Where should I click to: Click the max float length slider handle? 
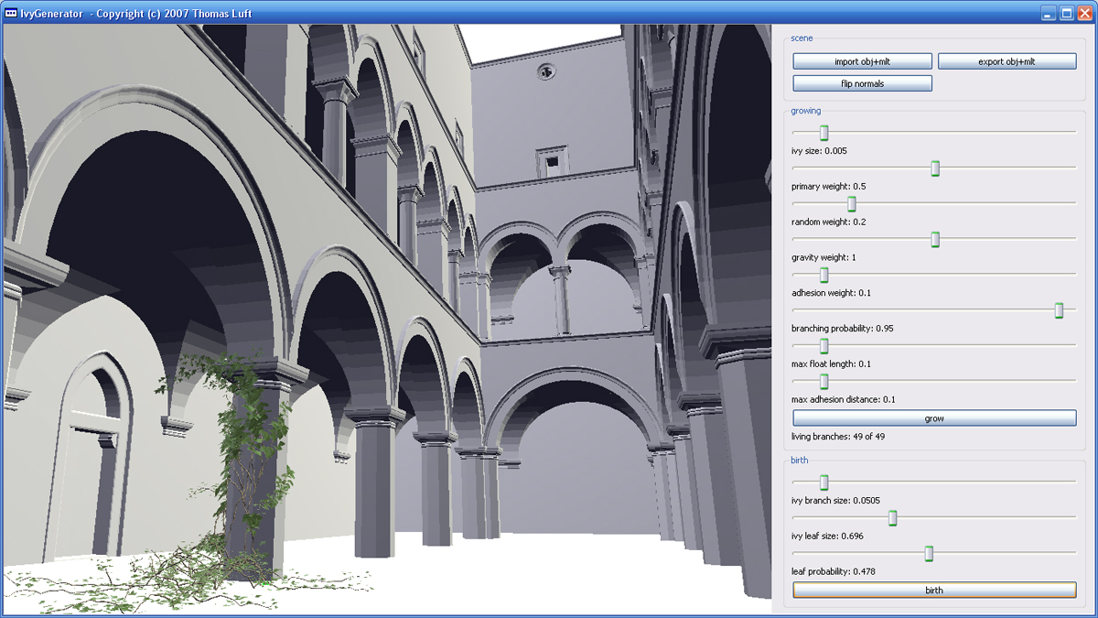[823, 346]
